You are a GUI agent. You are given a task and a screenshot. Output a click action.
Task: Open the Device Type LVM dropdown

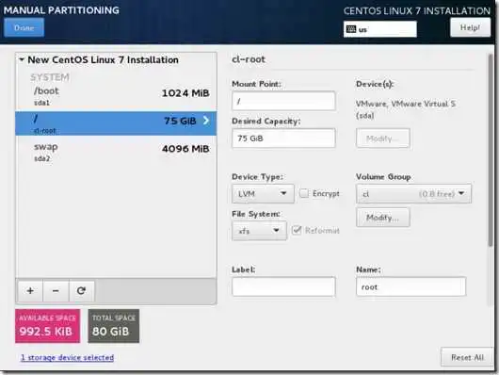pos(263,194)
